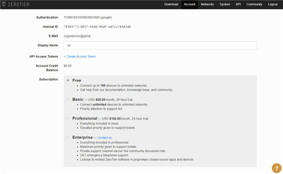This screenshot has width=283, height=174.
Task: Visit the Community section
Action: pyautogui.click(x=254, y=4)
